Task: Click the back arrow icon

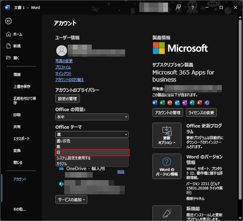Action: (x=8, y=21)
